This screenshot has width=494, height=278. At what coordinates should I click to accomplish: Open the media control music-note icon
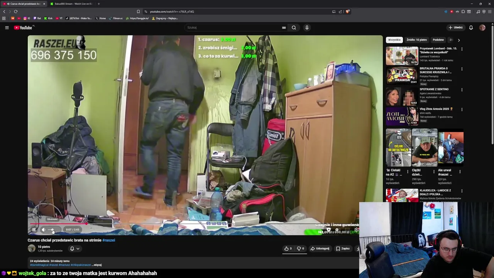[x=478, y=12]
